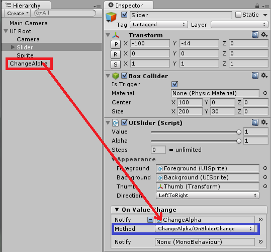Select Main Camera in Hierarchy
This screenshot has width=271, height=252.
coord(29,23)
